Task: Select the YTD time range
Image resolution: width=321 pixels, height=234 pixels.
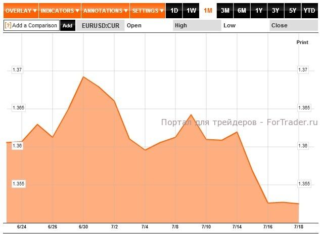Action: click(309, 10)
